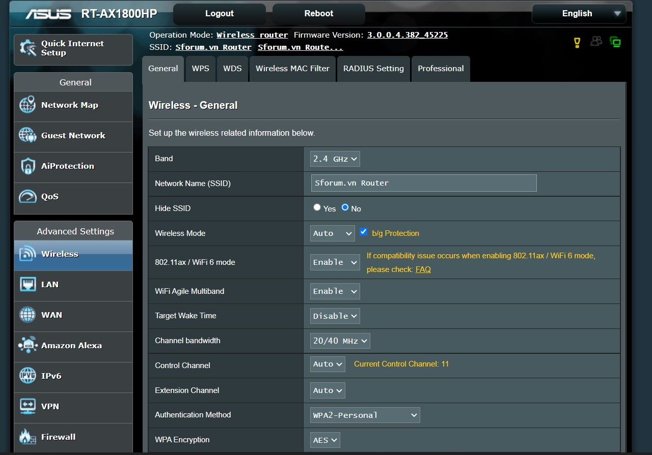This screenshot has height=455, width=652.
Task: Click the green network status icon
Action: tap(615, 42)
